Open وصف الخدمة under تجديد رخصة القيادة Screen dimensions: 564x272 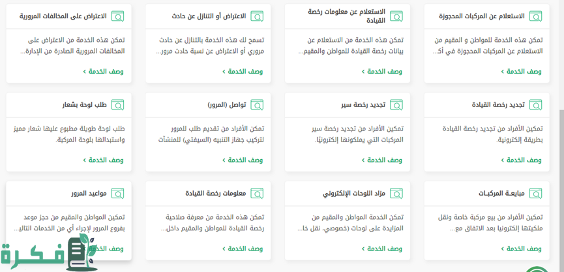pos(521,160)
